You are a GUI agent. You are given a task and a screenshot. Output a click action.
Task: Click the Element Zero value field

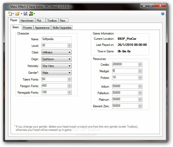[125, 106]
